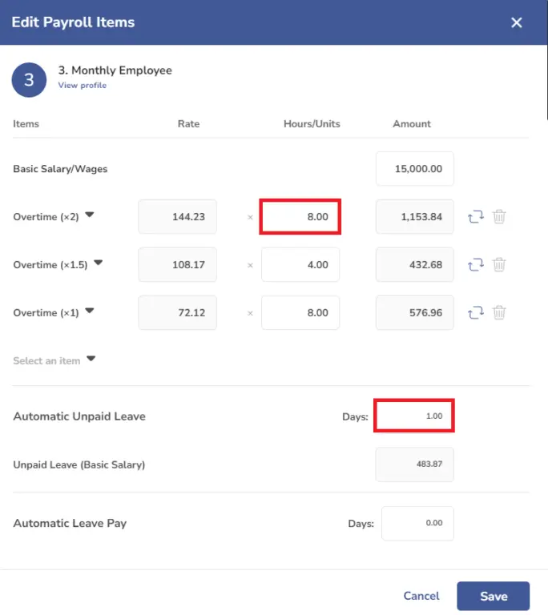Open the Overtime (×2) item dropdown

click(x=90, y=215)
